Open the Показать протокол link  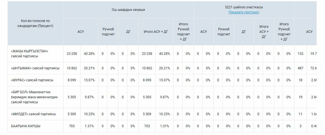(244, 12)
